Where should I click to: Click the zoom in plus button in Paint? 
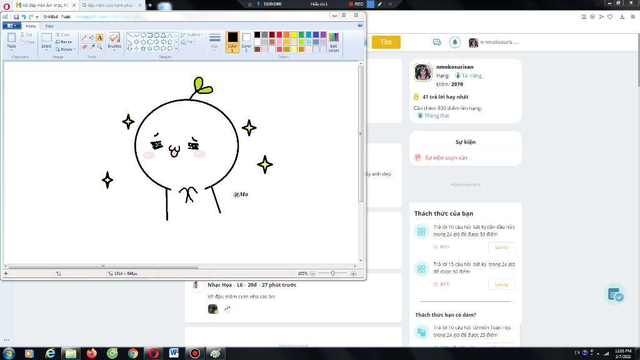[x=354, y=274]
